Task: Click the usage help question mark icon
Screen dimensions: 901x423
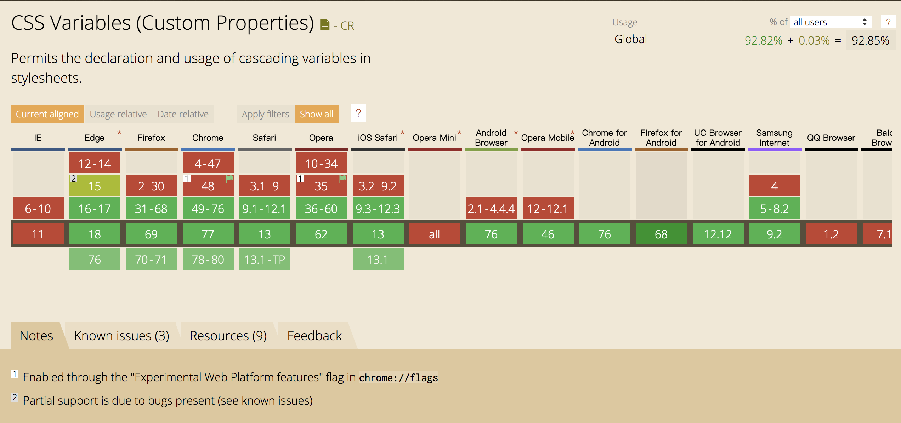Action: pos(888,22)
